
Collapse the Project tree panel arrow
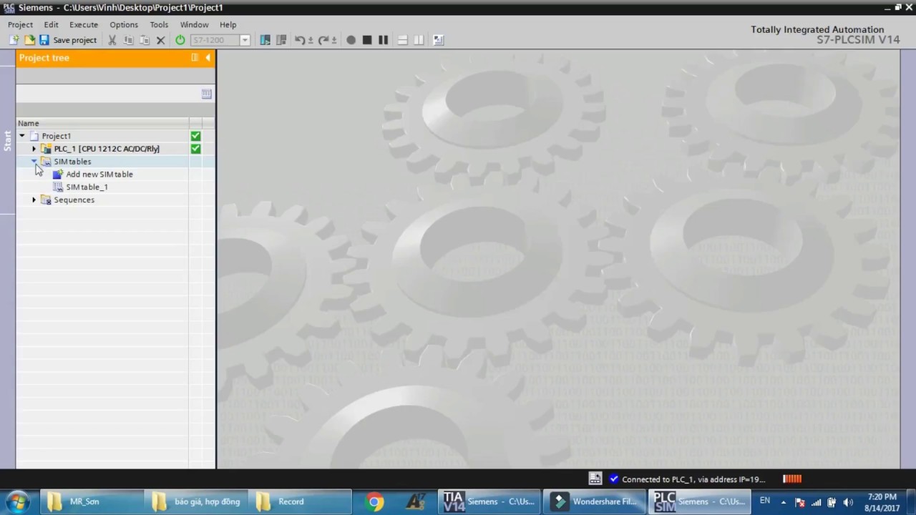[x=208, y=58]
